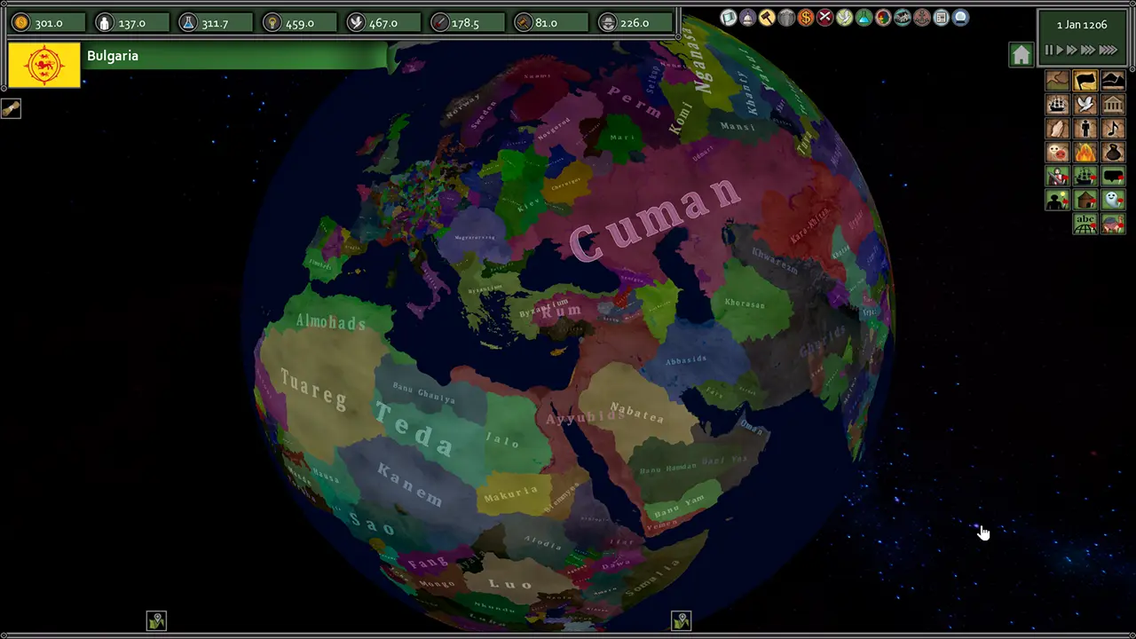Open the anchor navy icon

[x=922, y=18]
